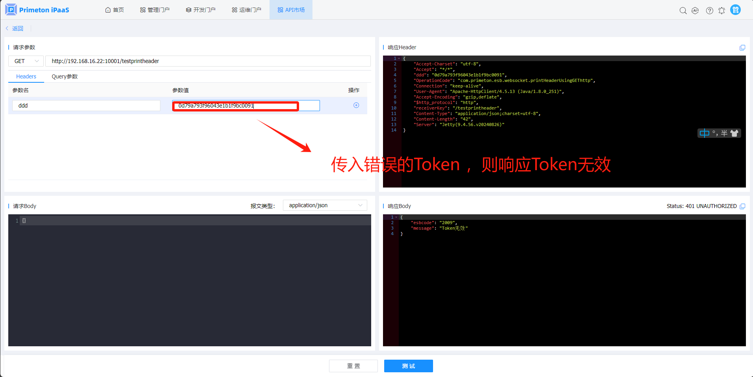Collapse line 1 fold arrow in 响应Body
Viewport: 753px width, 377px height.
396,217
